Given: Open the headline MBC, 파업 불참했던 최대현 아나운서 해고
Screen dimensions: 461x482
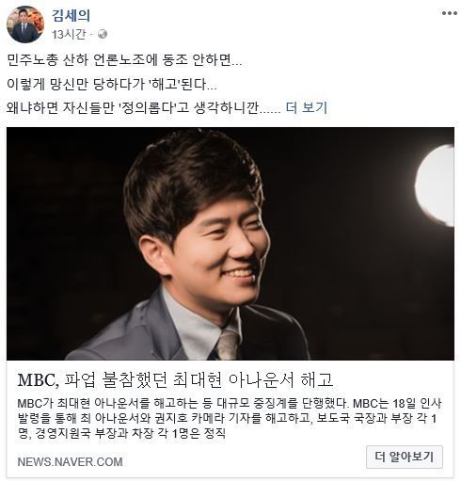Looking at the screenshot, I should [175, 379].
